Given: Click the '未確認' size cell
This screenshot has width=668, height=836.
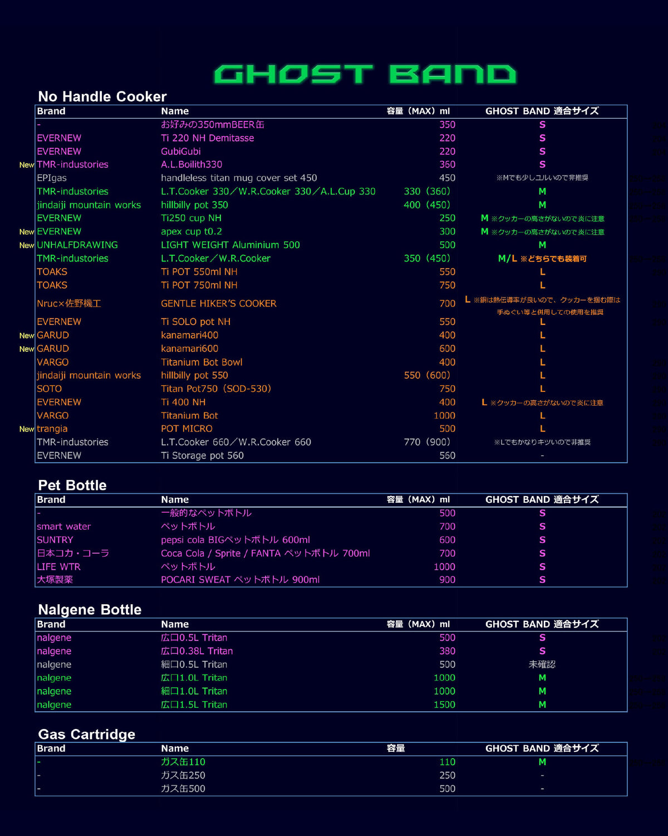Looking at the screenshot, I should (542, 664).
